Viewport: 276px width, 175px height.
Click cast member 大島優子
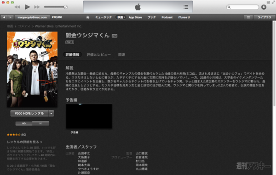click(x=84, y=157)
